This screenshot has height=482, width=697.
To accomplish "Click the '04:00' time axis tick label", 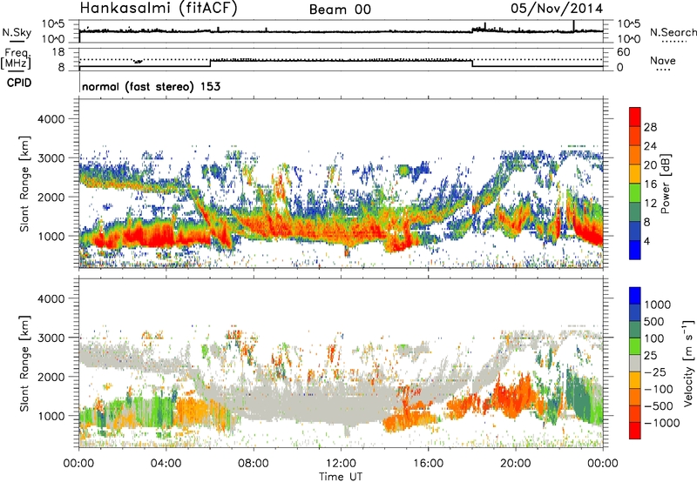I will 166,464.
